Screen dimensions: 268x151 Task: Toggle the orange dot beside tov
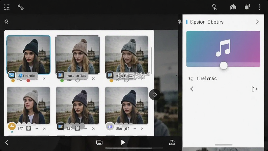[x=13, y=80]
